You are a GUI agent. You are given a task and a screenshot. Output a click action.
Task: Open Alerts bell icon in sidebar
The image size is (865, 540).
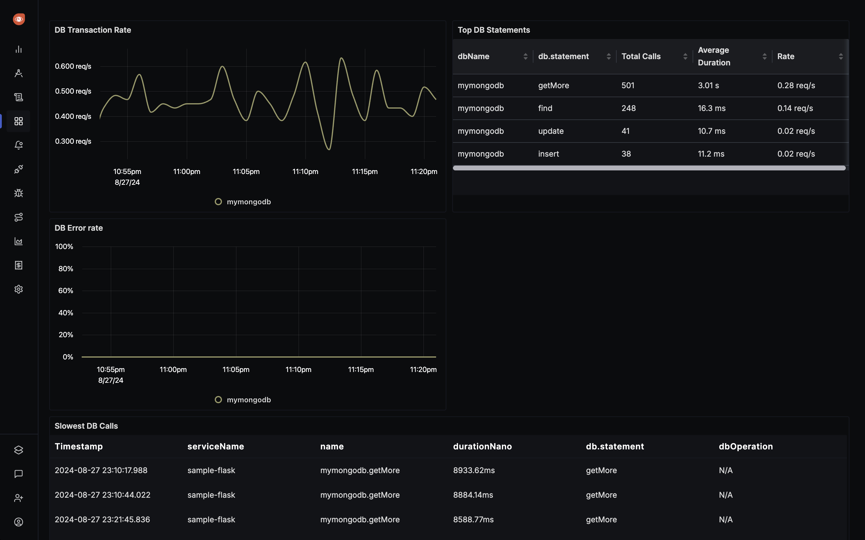click(x=19, y=145)
